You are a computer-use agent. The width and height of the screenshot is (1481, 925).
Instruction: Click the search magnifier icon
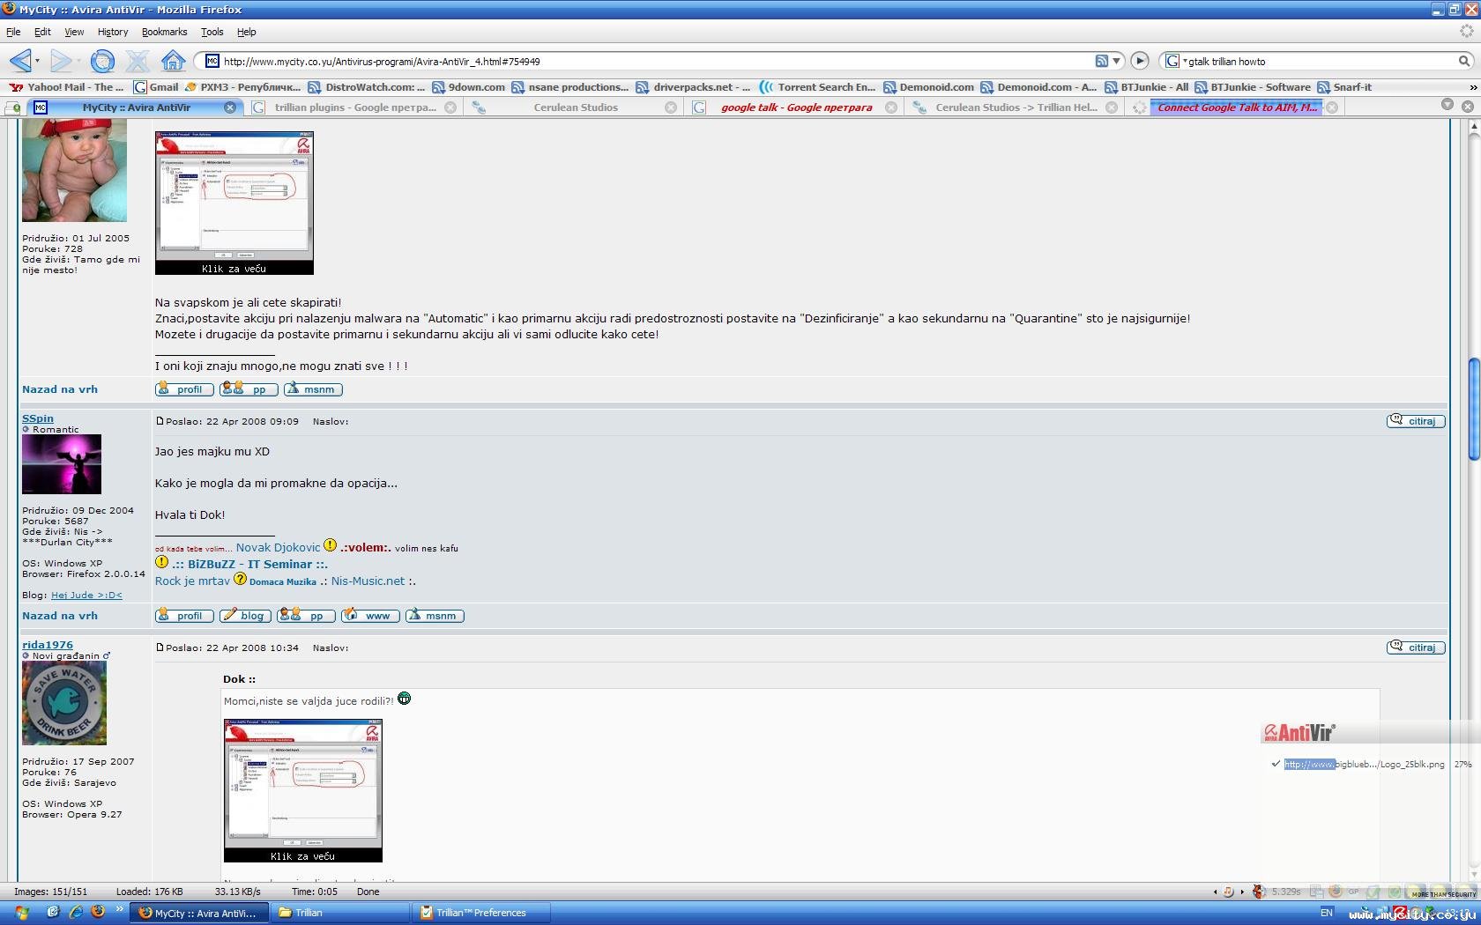coord(1464,61)
